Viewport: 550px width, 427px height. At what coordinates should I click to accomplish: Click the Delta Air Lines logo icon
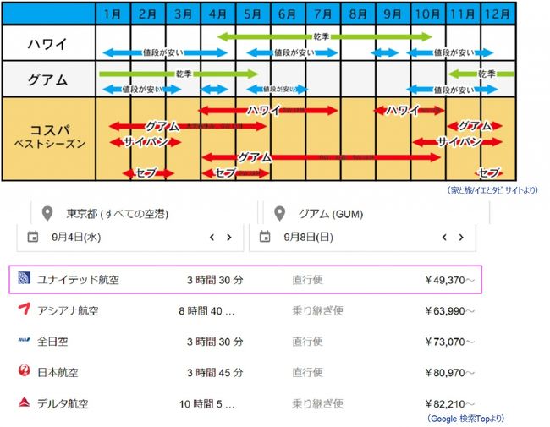(25, 402)
